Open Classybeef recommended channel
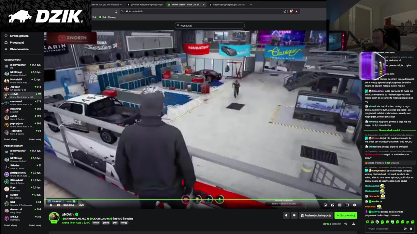 [x=22, y=181]
